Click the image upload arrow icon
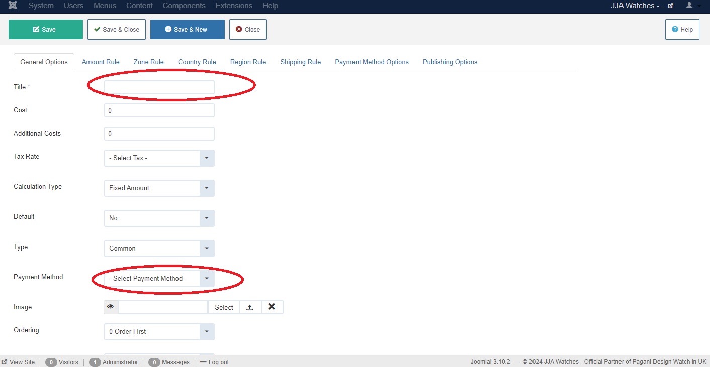The height and width of the screenshot is (367, 710). [x=250, y=307]
